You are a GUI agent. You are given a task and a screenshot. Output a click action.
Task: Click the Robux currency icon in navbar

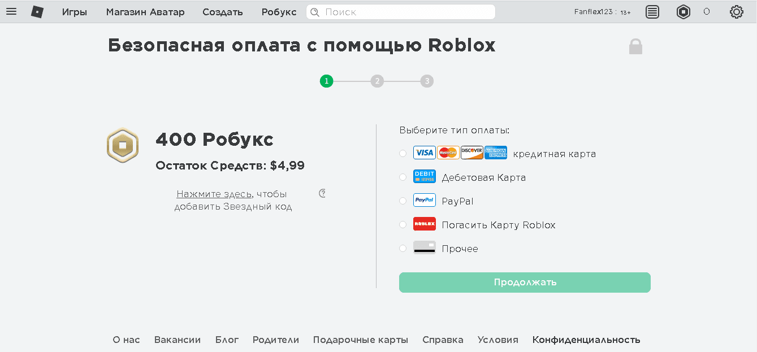point(683,11)
